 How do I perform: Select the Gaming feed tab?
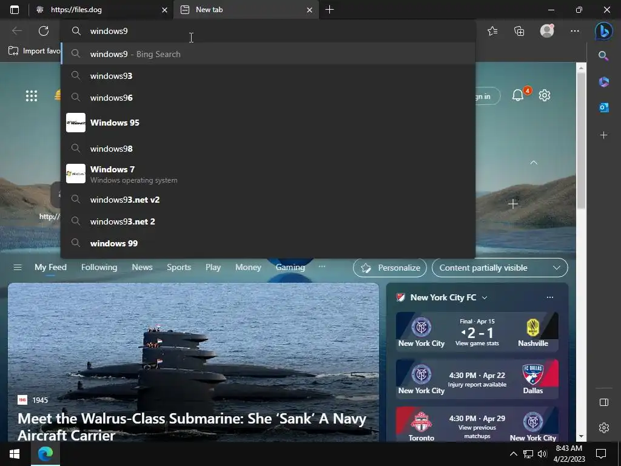pos(290,268)
